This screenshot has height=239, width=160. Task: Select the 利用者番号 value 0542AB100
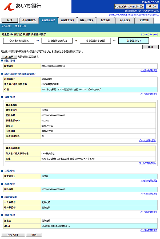(47, 79)
